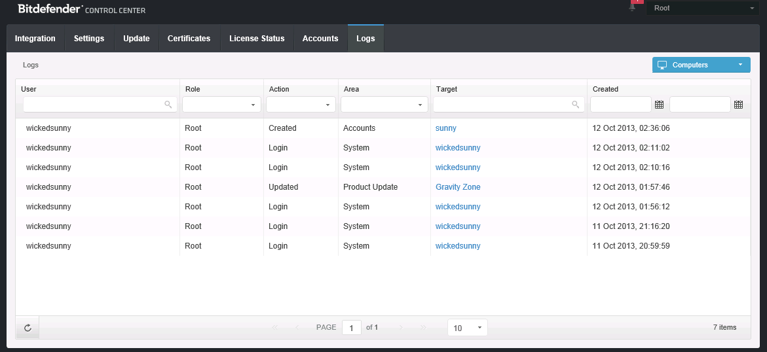Go to the next page arrow
The width and height of the screenshot is (767, 352).
pyautogui.click(x=402, y=327)
